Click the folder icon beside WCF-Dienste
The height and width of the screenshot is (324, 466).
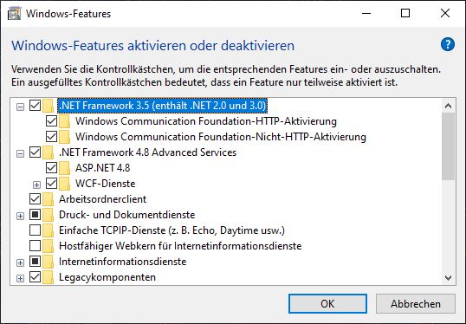64,184
